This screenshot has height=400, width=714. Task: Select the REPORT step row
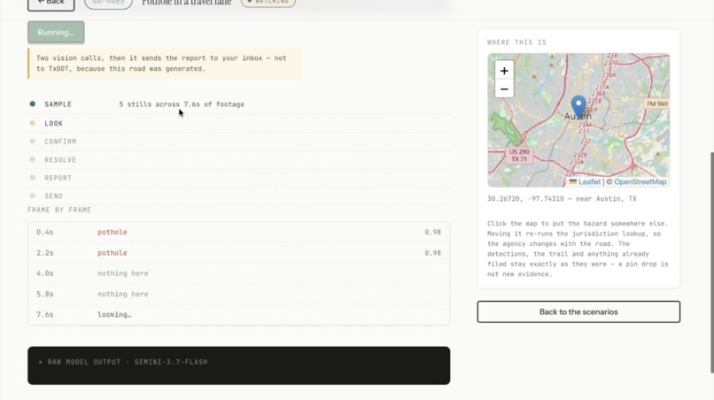pyautogui.click(x=238, y=178)
